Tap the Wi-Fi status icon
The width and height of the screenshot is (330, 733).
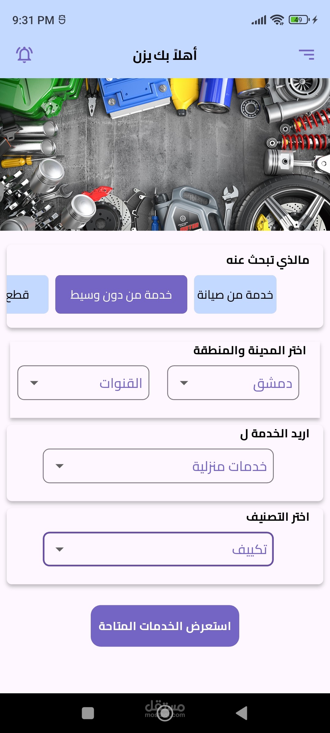(x=277, y=20)
